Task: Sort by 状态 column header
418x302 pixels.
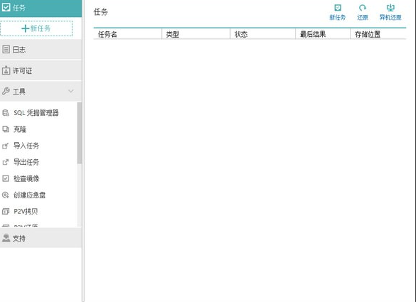Action: click(x=263, y=34)
